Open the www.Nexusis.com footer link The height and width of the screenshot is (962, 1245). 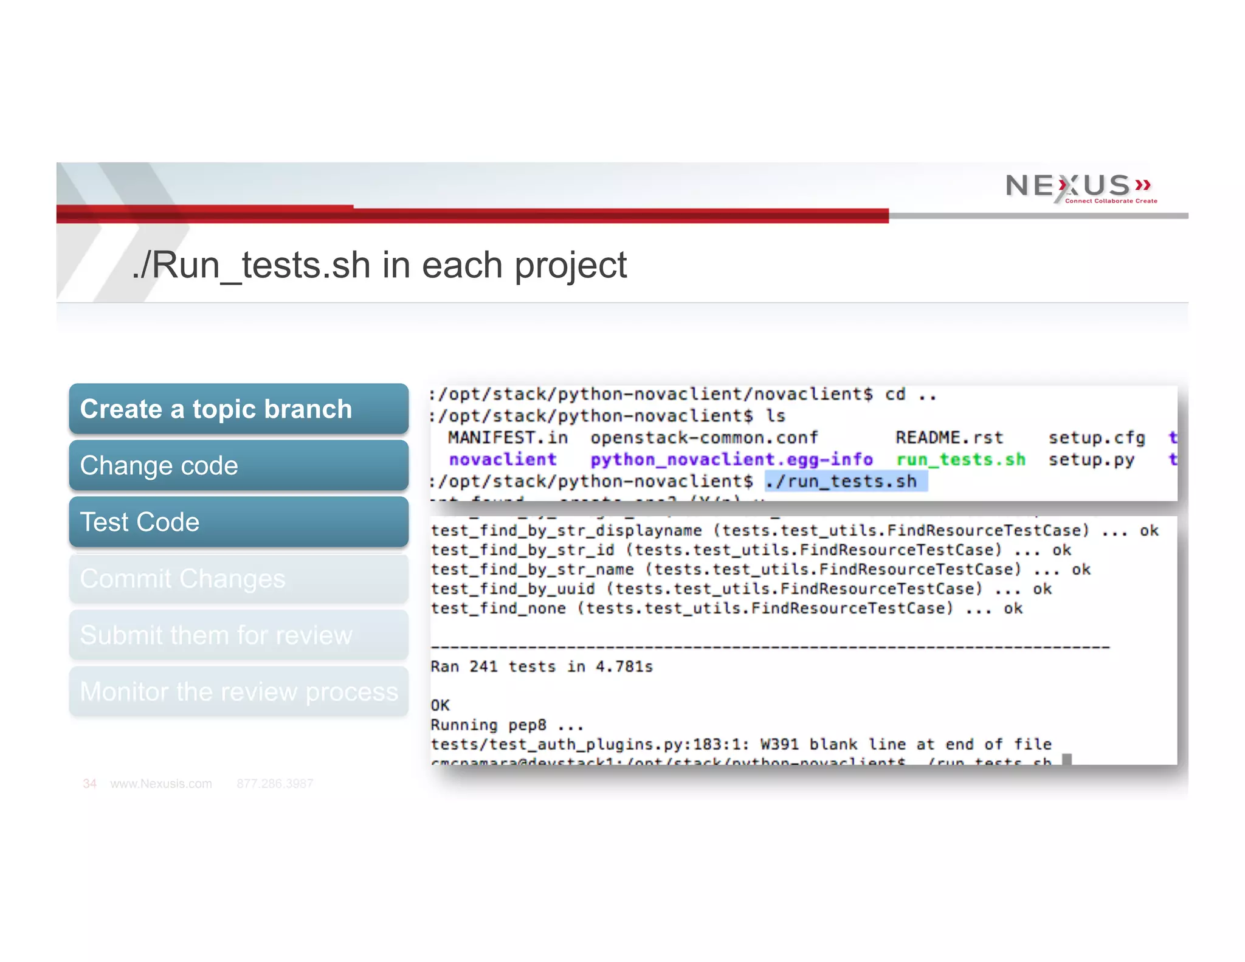tap(161, 784)
